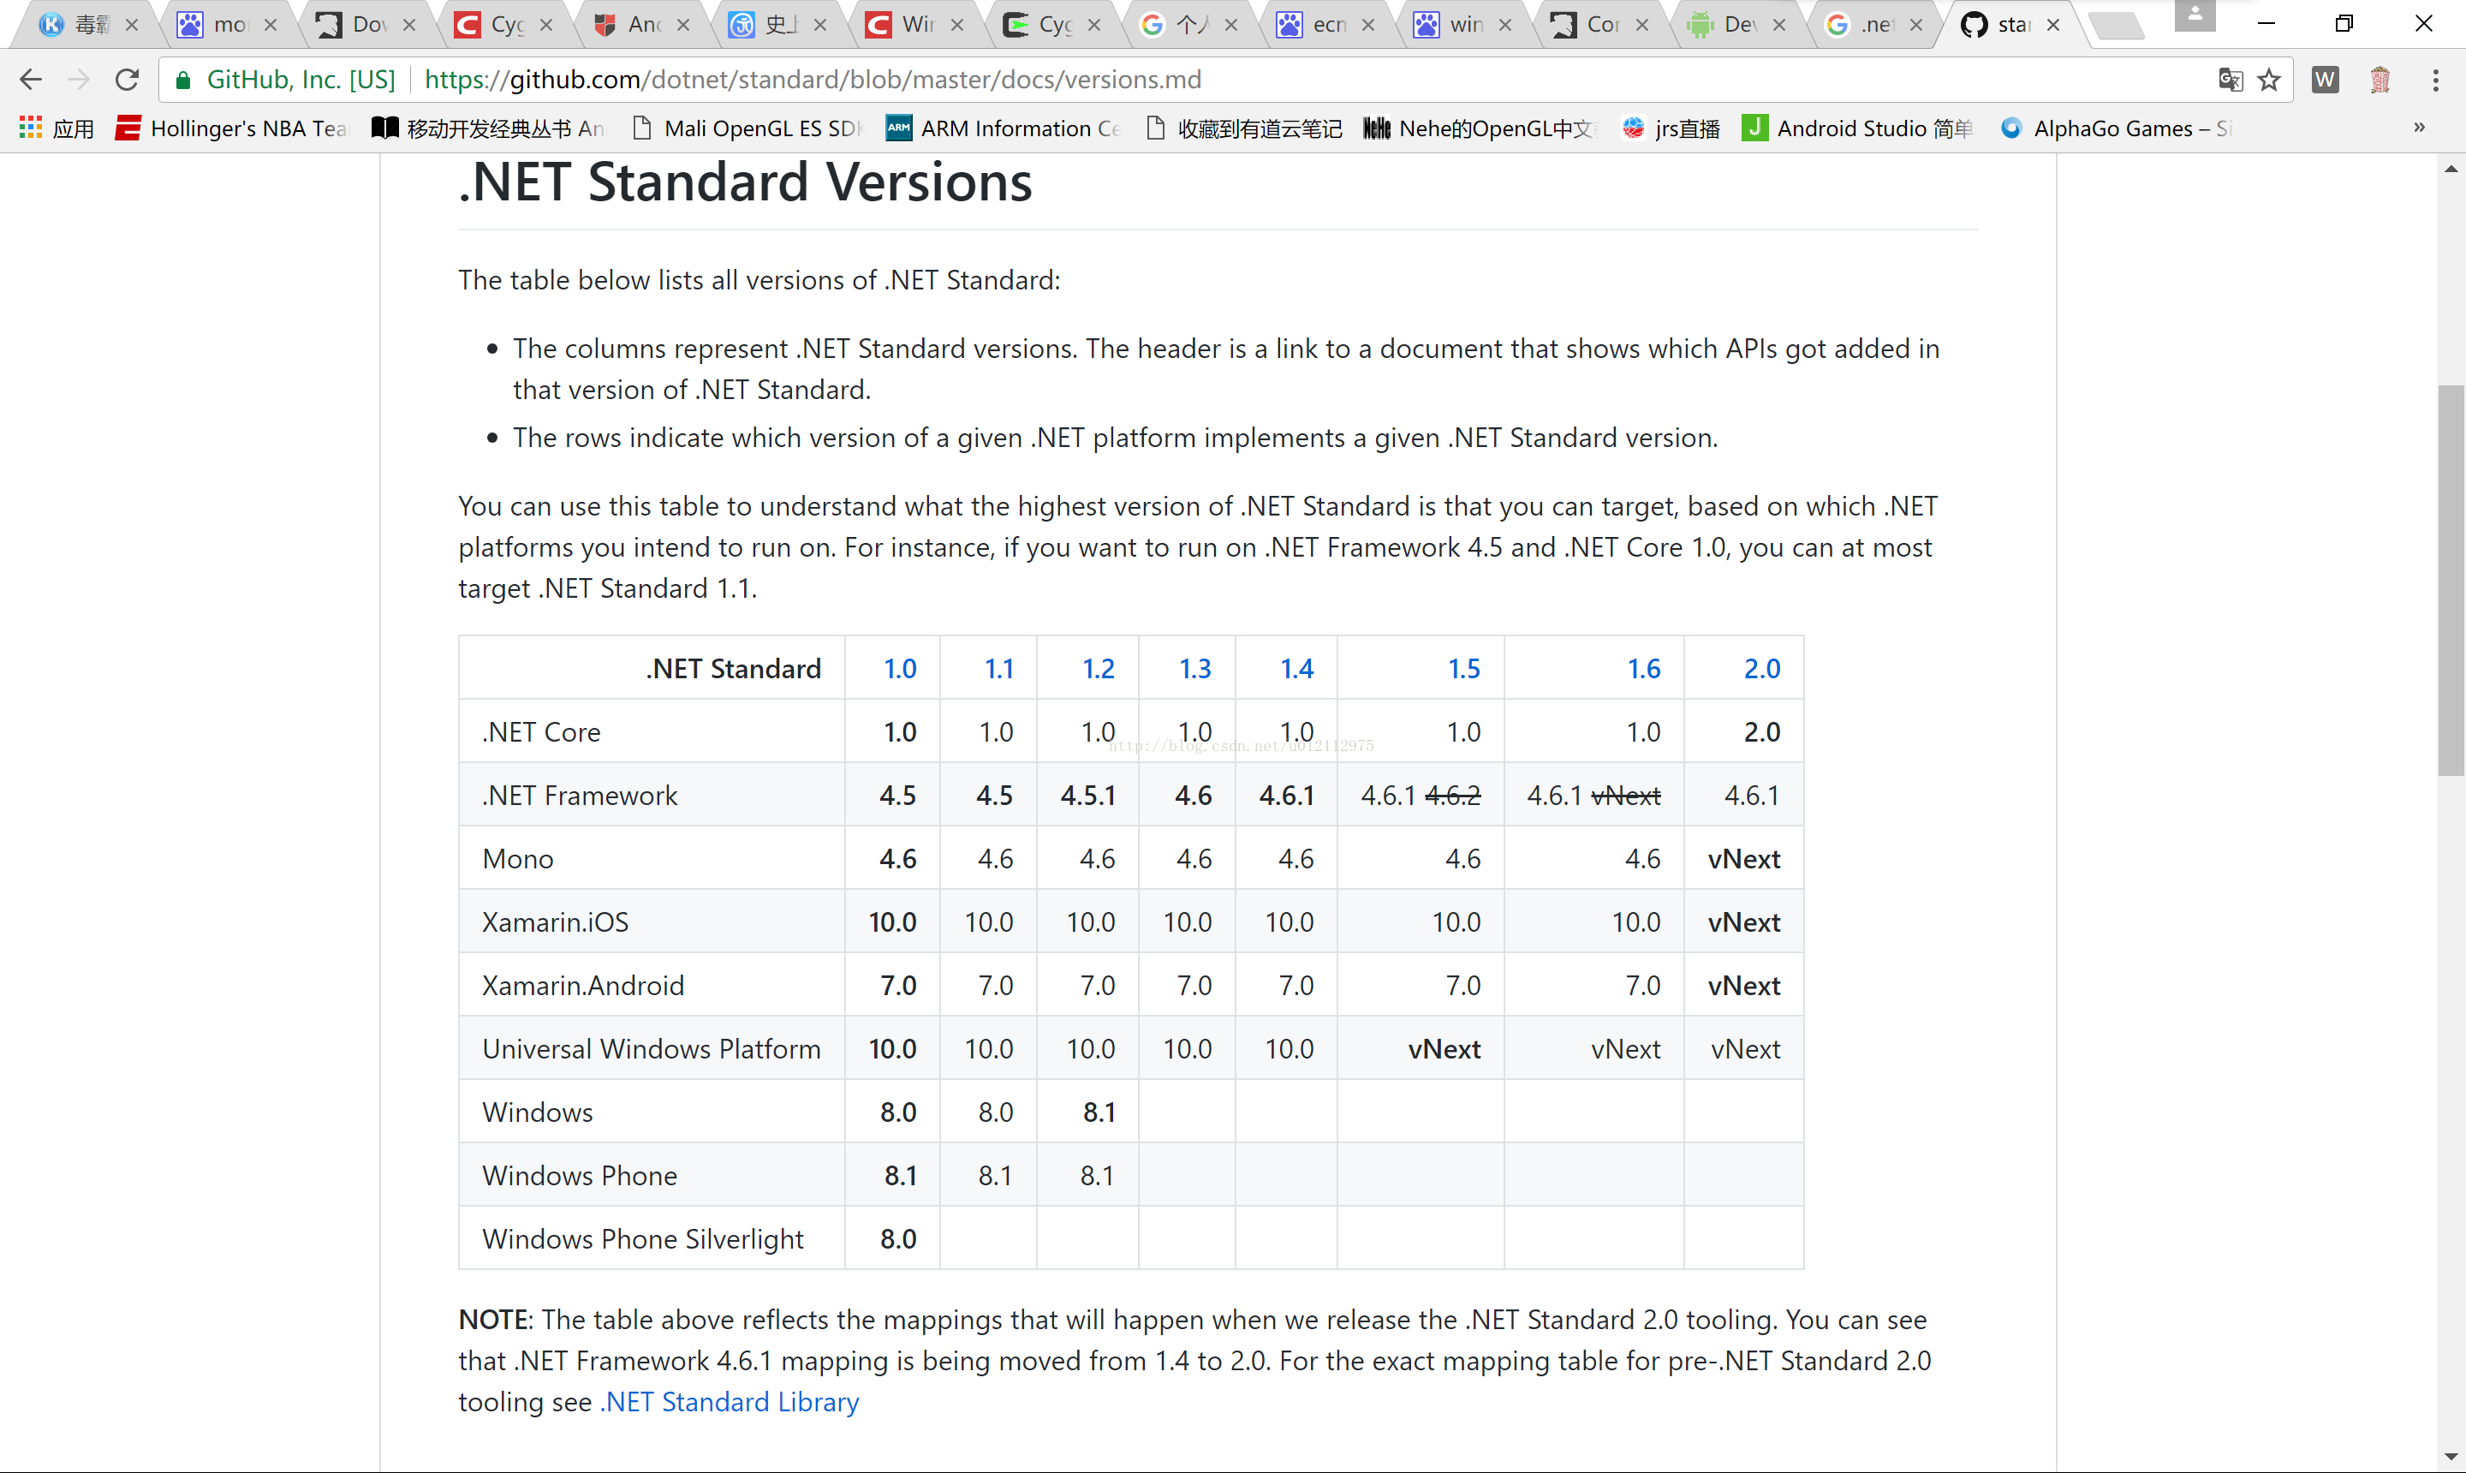The height and width of the screenshot is (1473, 2466).
Task: Open .NET Standard 1.1 header link
Action: click(x=998, y=669)
